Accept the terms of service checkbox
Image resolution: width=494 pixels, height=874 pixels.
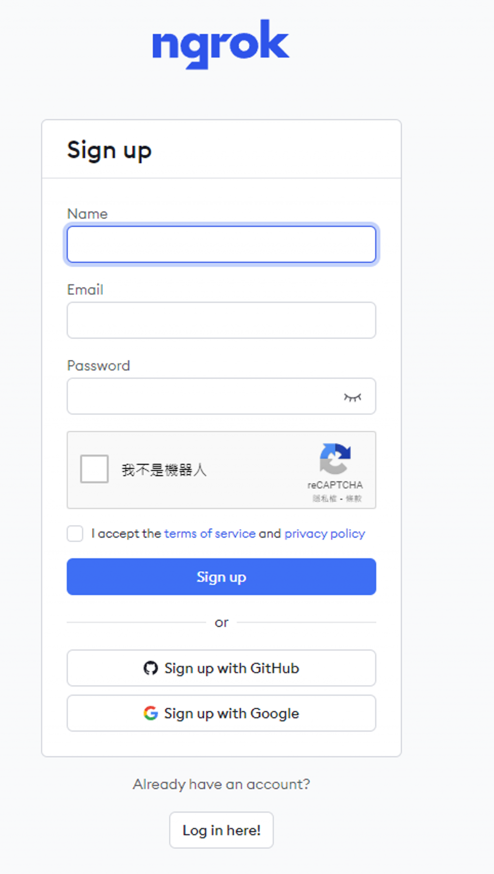click(x=75, y=534)
